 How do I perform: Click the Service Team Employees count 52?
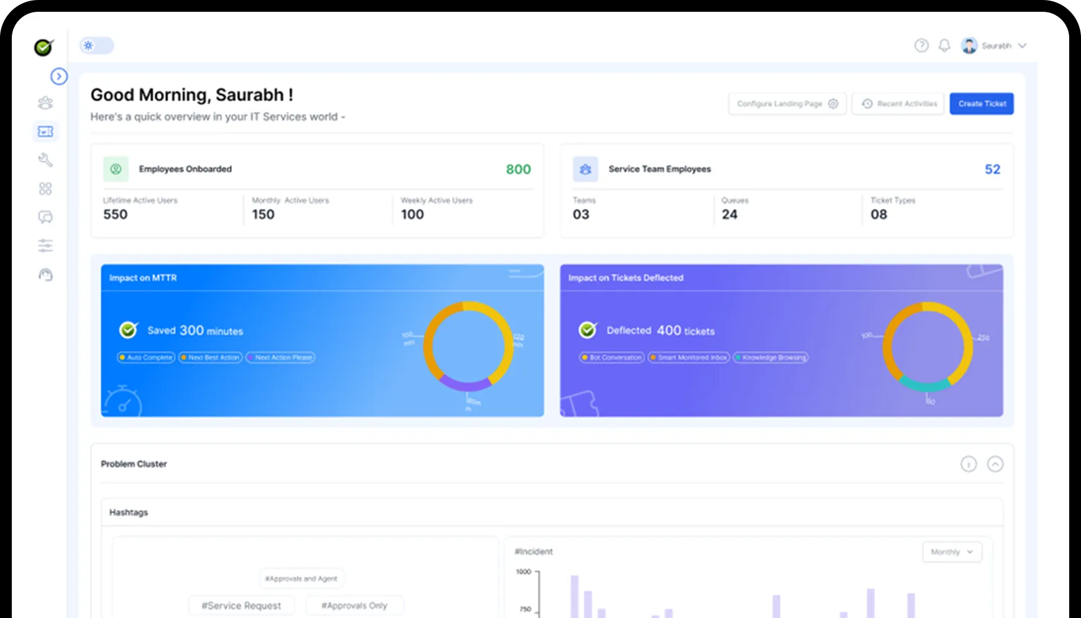pyautogui.click(x=993, y=169)
